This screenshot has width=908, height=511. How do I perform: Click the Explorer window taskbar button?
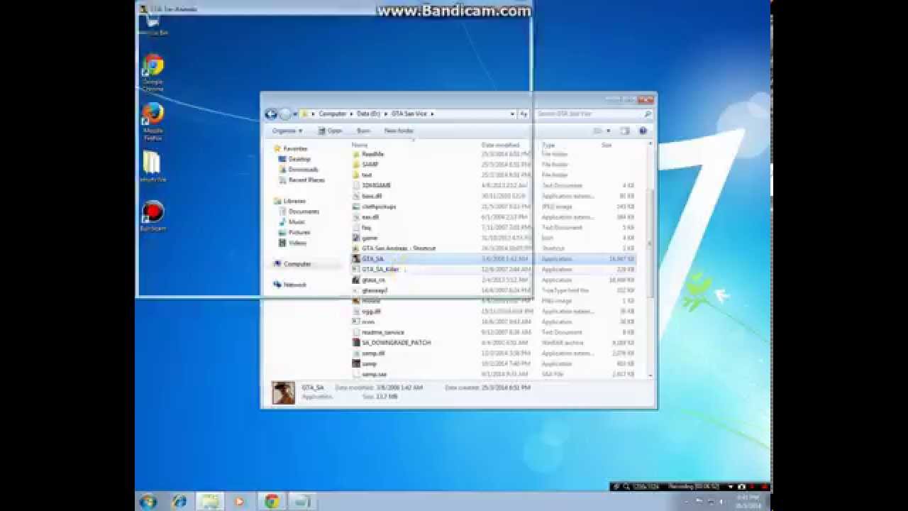[211, 501]
